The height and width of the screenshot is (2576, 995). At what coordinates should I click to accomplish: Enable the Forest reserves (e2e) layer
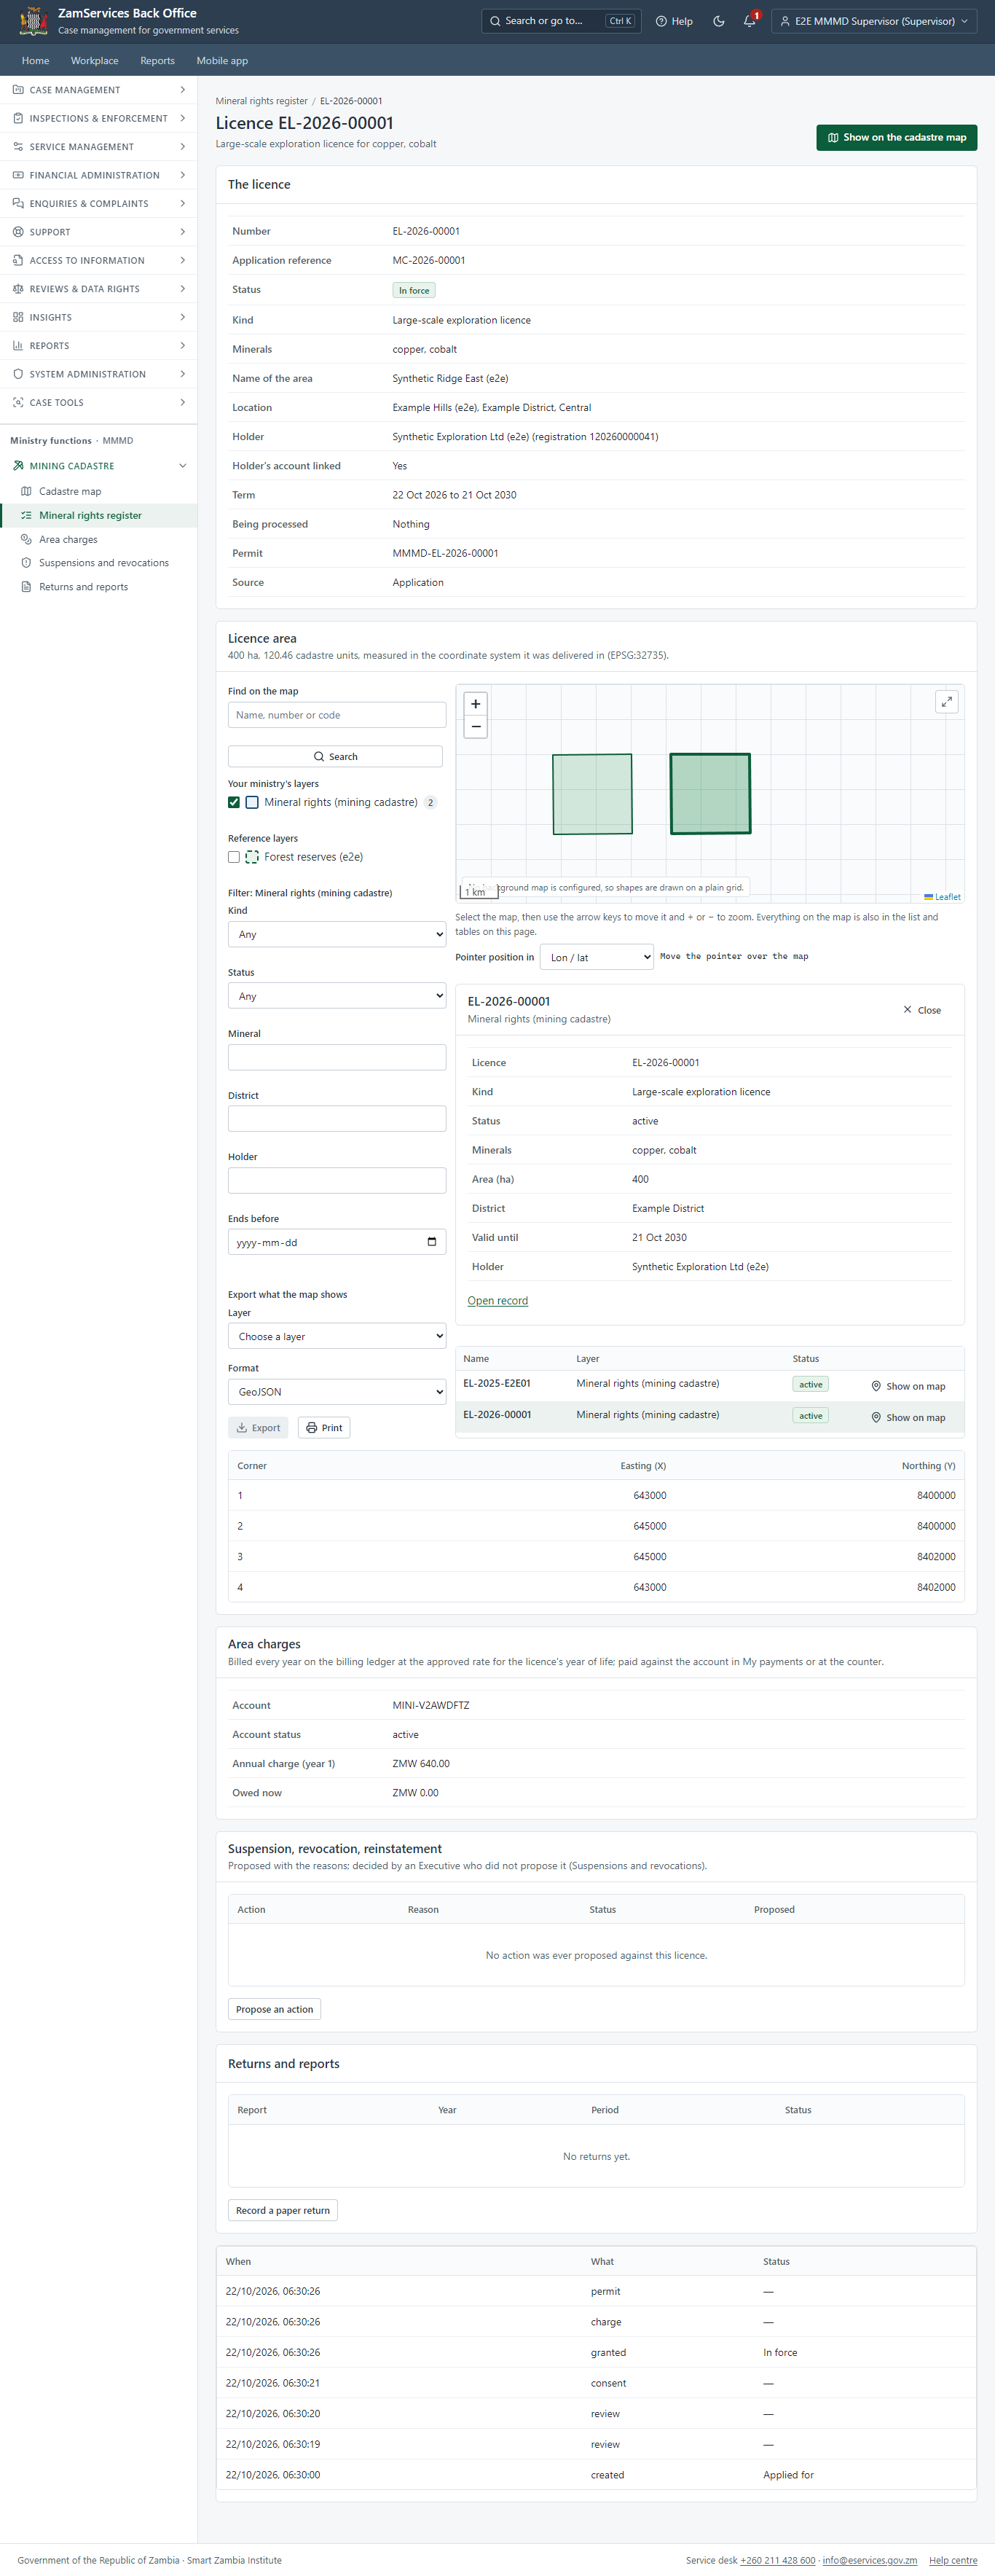(234, 857)
